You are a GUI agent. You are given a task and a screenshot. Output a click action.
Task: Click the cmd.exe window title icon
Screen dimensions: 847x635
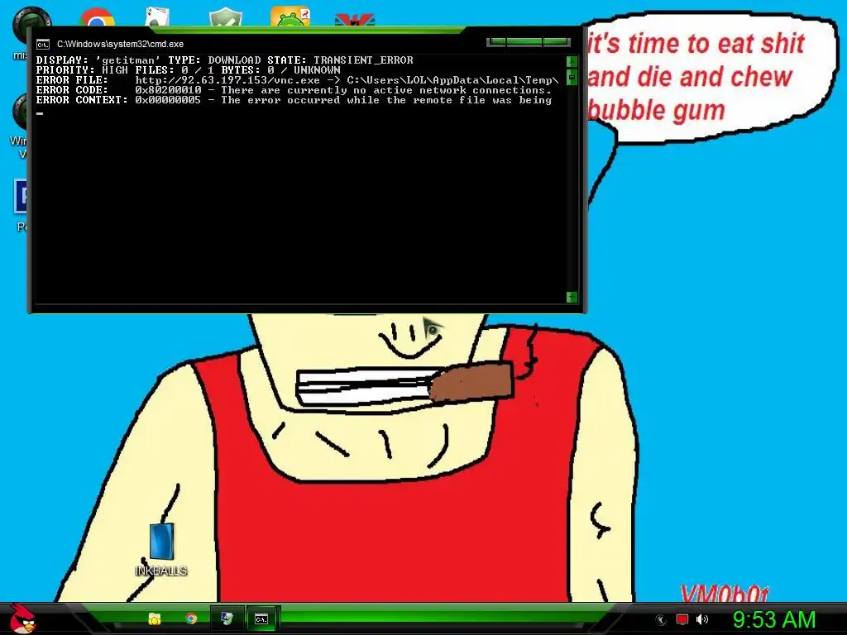(43, 45)
